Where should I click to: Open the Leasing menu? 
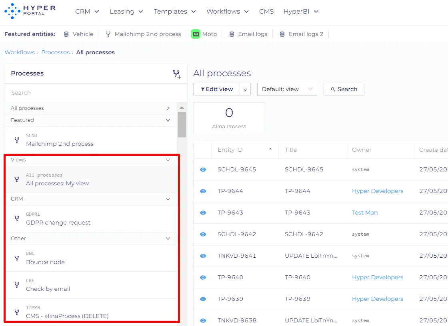(126, 12)
